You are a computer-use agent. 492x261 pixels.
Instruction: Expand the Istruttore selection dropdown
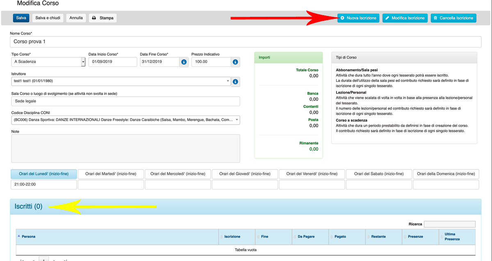pos(228,82)
